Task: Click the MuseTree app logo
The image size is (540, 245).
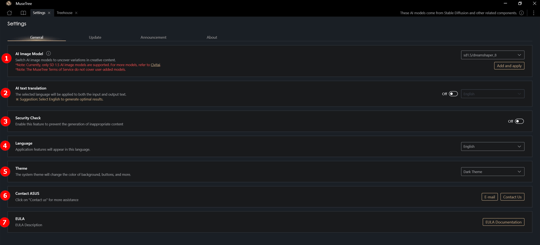Action: (9, 4)
